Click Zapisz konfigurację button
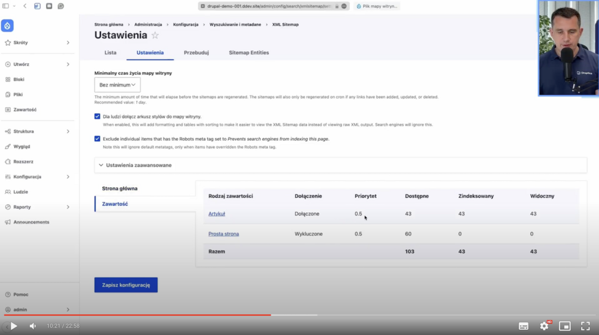This screenshot has width=599, height=335. 126,285
